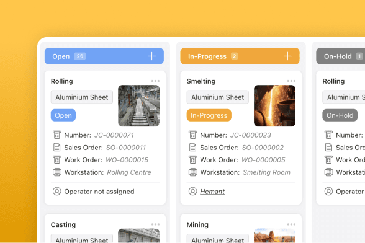
Task: Click the blue Open status badge on Rolling card
Action: pos(63,115)
